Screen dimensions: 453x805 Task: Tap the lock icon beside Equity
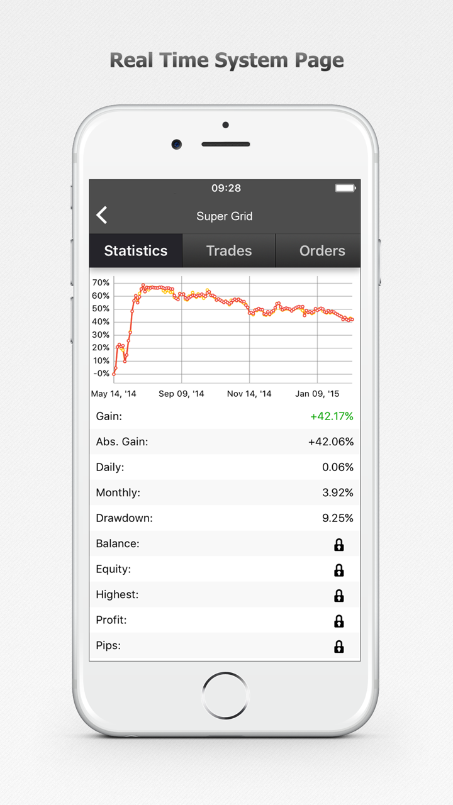tap(338, 570)
